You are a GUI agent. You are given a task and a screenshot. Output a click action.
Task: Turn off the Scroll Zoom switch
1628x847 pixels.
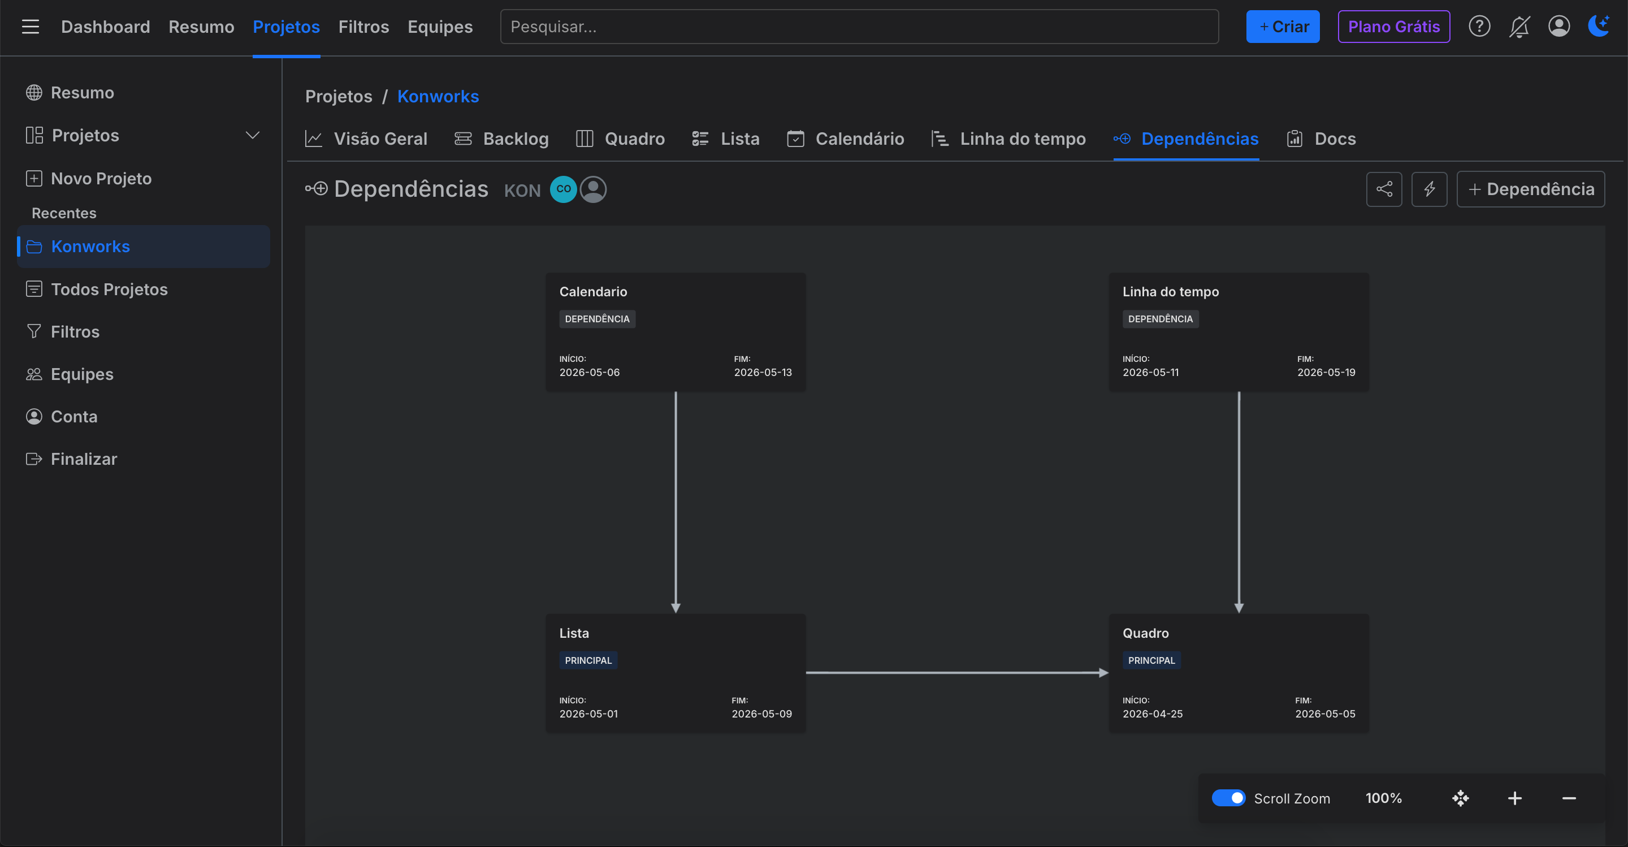point(1228,798)
